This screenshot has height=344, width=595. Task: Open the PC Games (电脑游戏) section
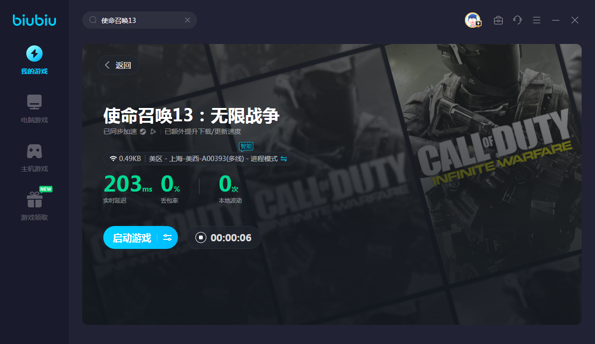click(34, 109)
